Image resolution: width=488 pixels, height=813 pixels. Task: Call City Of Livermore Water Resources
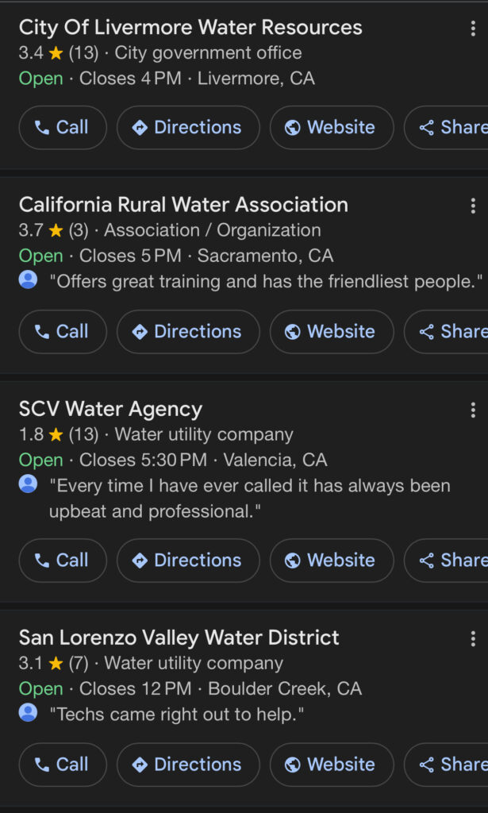click(x=62, y=128)
